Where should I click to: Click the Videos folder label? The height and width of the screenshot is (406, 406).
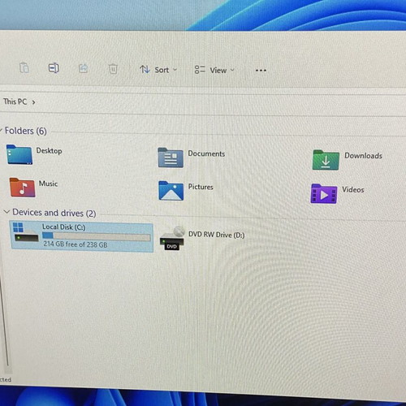click(x=353, y=189)
